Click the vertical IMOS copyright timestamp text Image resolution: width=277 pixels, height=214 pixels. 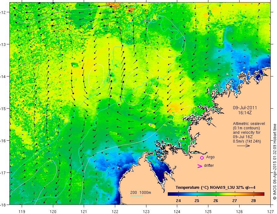[274, 162]
